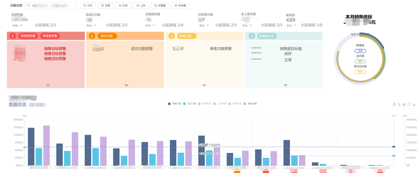
Task: Select the 奉客数预警 tag
Action: (x=50, y=36)
